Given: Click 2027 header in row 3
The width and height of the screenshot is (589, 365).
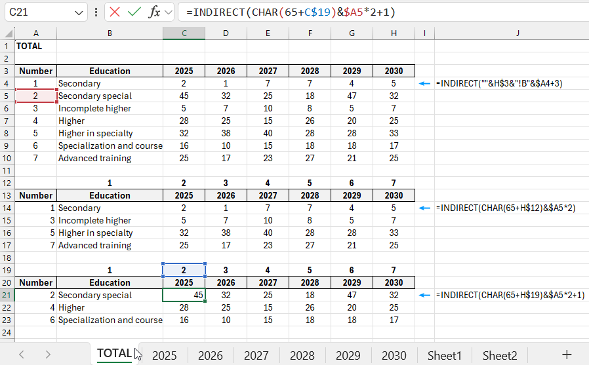Looking at the screenshot, I should 268,71.
